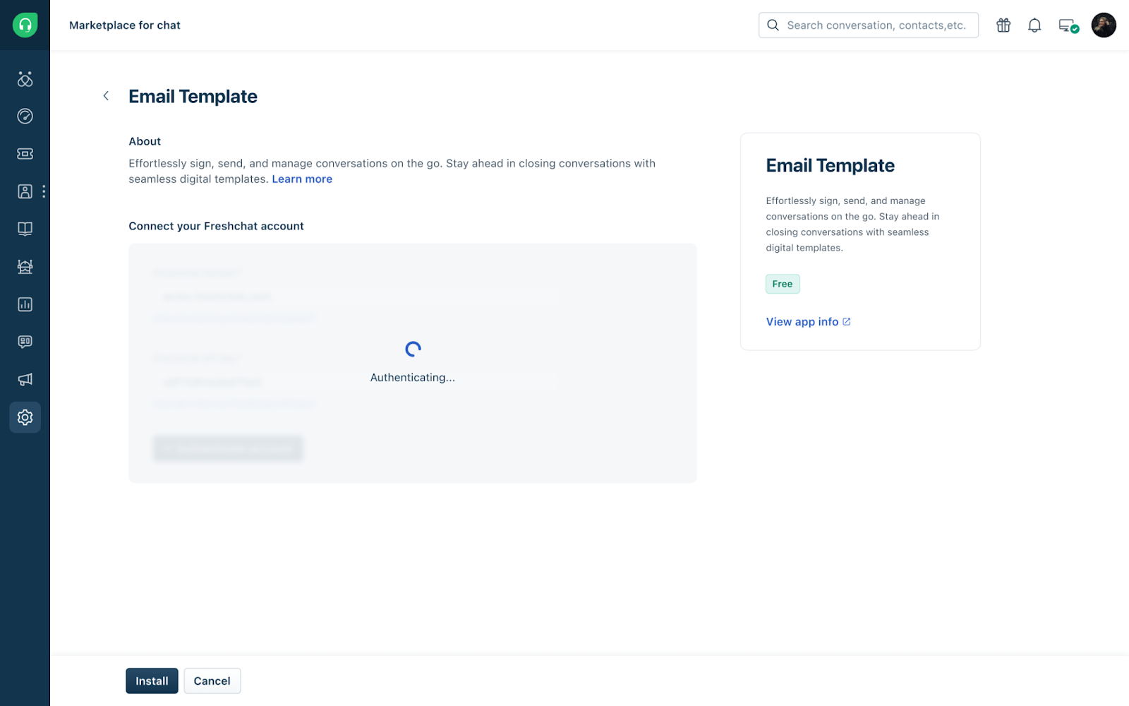Open the knowledge base book icon
Image resolution: width=1129 pixels, height=706 pixels.
pos(25,229)
